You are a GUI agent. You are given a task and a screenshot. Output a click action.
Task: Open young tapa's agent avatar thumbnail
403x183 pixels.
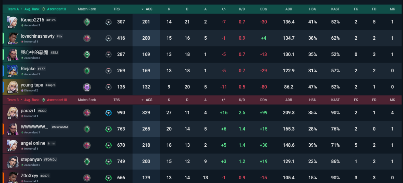point(12,87)
